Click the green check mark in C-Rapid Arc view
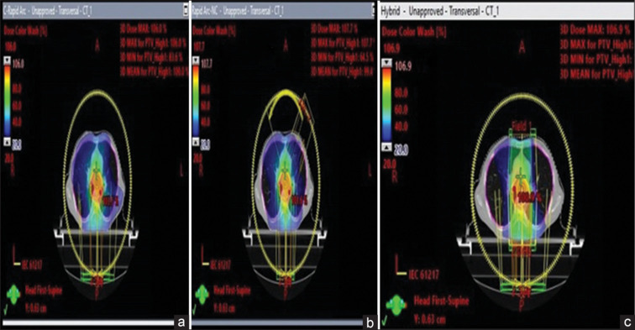Screen dimensions: 635x330 pos(6,311)
